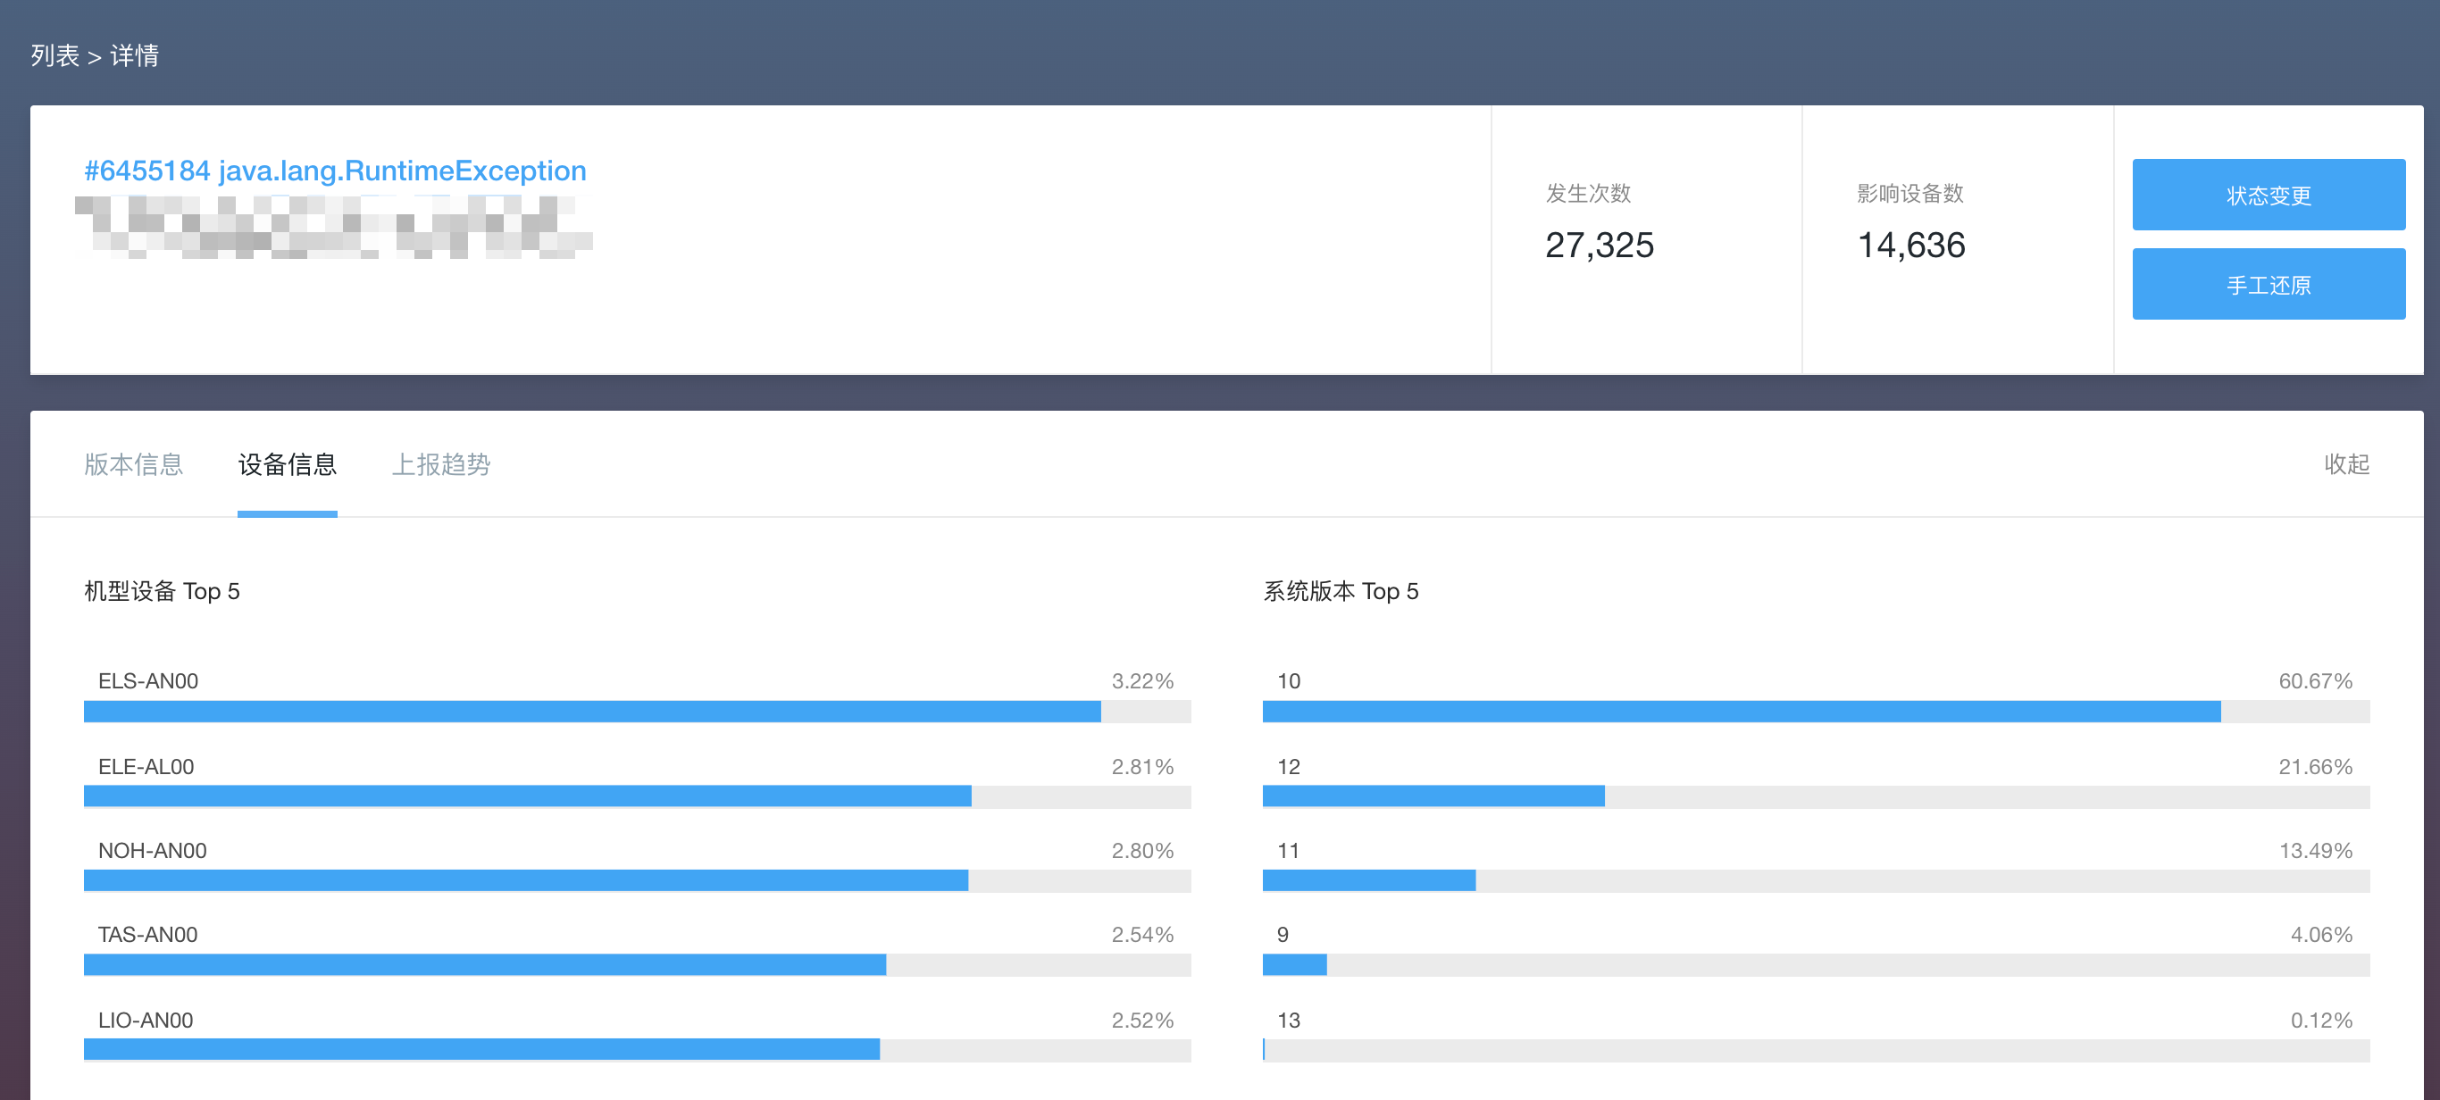
Task: Click system version 13 label
Action: (x=1289, y=1020)
